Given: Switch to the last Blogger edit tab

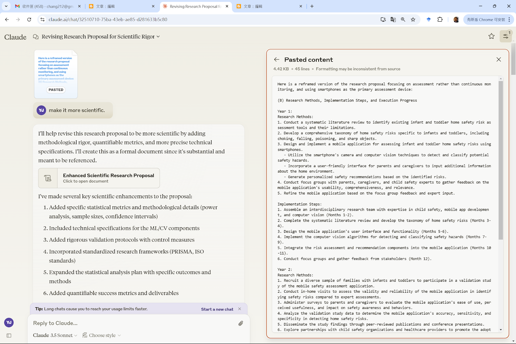Looking at the screenshot, I should (x=269, y=6).
